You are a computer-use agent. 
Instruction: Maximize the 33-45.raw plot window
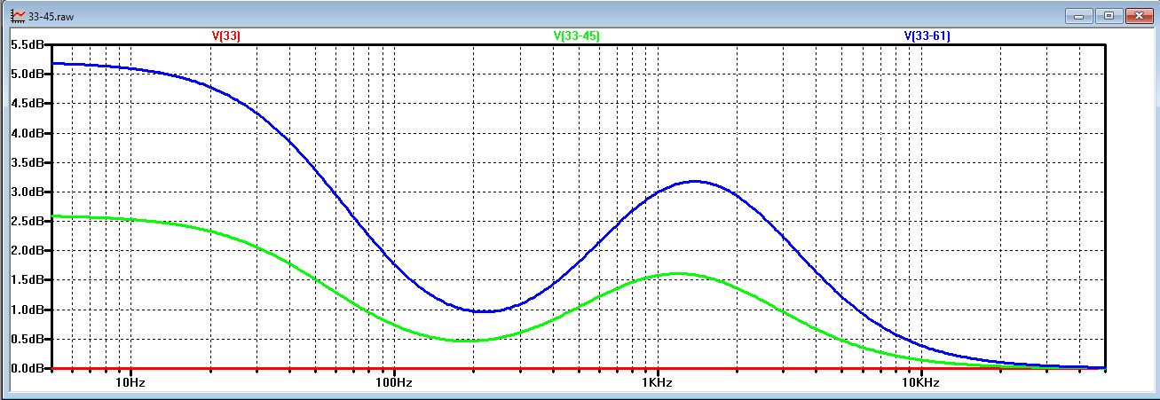[1108, 15]
